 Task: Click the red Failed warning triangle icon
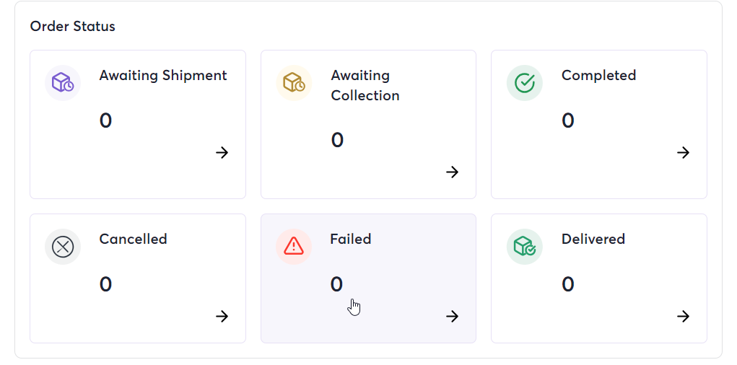point(294,247)
